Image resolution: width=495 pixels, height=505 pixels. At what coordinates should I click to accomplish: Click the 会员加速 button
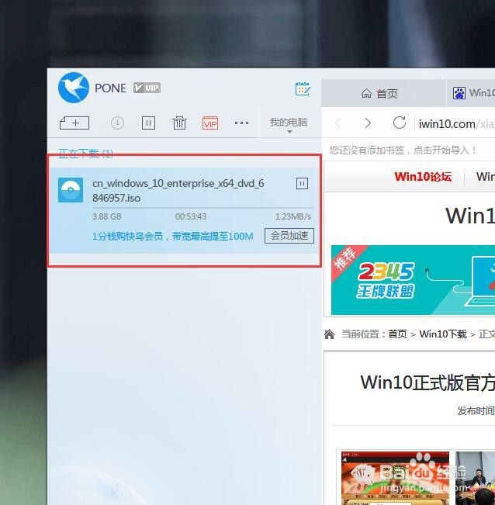pyautogui.click(x=289, y=236)
